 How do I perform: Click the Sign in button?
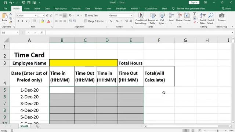194,3
